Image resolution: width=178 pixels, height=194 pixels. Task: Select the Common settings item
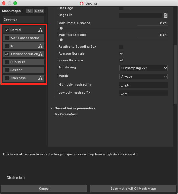pyautogui.click(x=23, y=20)
